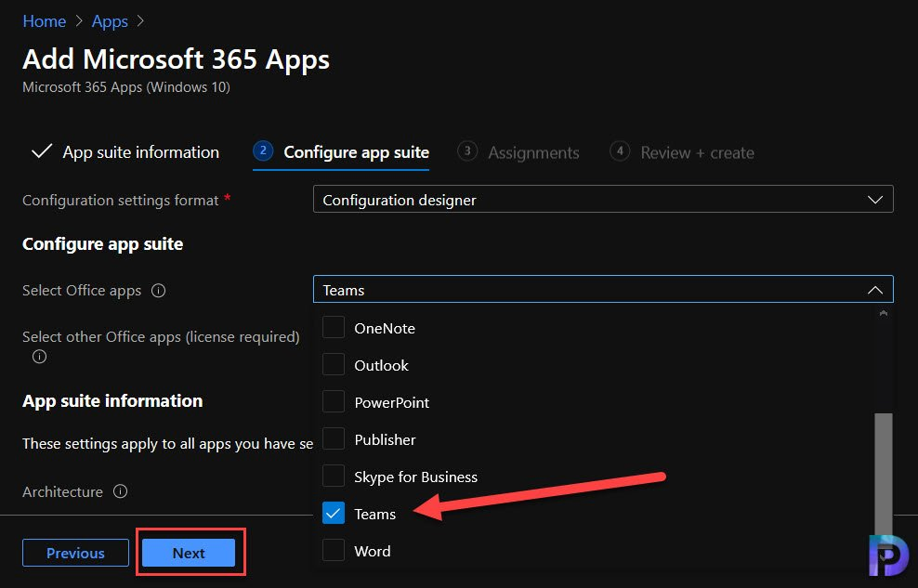Click the info icon beside Select Office apps
Image resolution: width=918 pixels, height=588 pixels.
(158, 290)
